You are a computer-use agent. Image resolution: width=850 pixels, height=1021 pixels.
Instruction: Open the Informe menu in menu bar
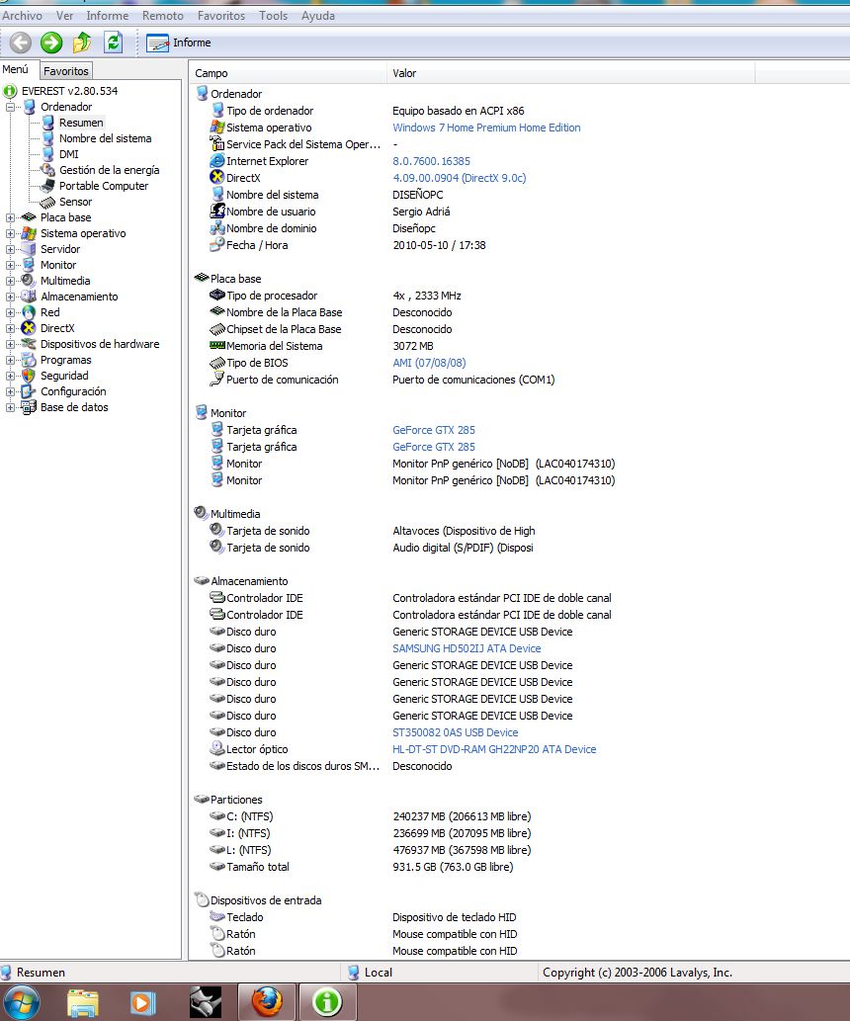click(x=108, y=16)
